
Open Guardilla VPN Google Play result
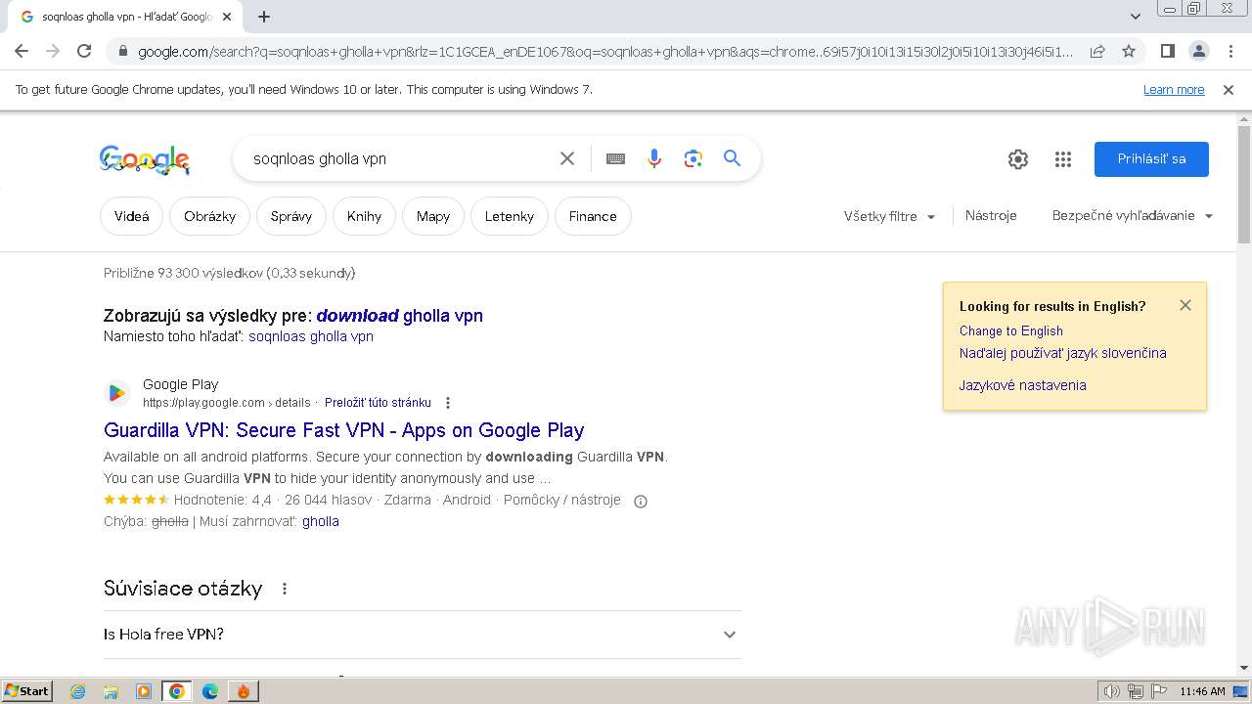[x=343, y=430]
